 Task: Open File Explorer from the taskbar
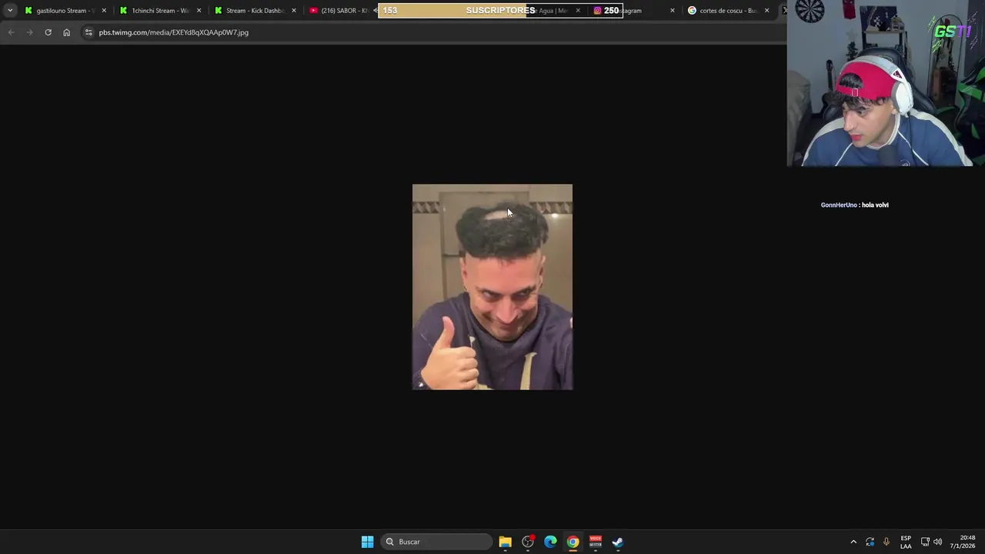coord(505,542)
